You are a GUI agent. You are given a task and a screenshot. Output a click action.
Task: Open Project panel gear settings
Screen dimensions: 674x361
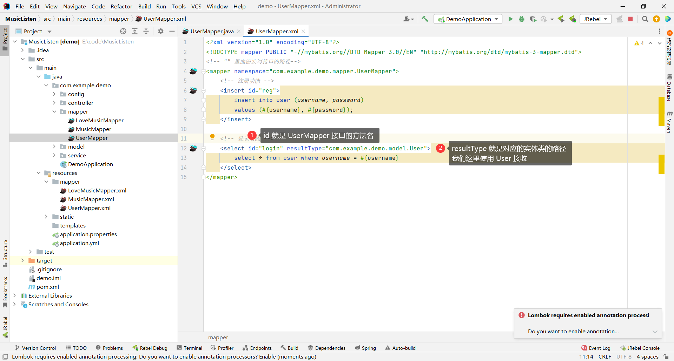click(x=161, y=31)
